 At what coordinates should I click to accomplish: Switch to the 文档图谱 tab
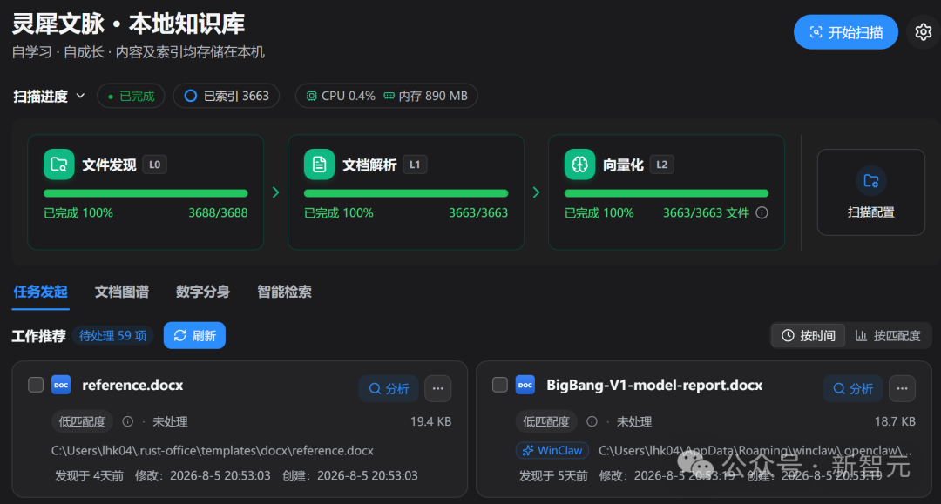click(x=122, y=292)
